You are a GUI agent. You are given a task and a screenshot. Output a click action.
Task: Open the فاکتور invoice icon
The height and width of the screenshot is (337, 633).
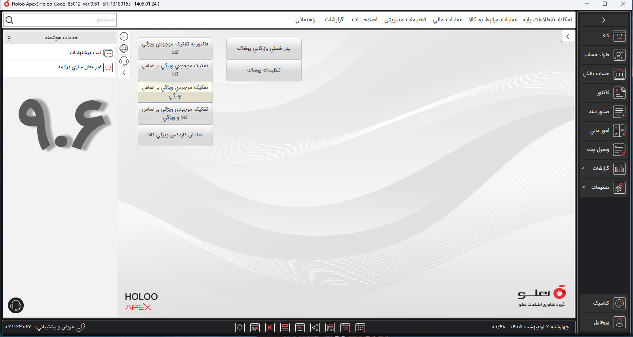(x=619, y=93)
